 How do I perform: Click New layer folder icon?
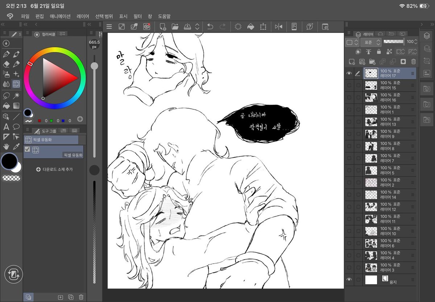point(372,62)
